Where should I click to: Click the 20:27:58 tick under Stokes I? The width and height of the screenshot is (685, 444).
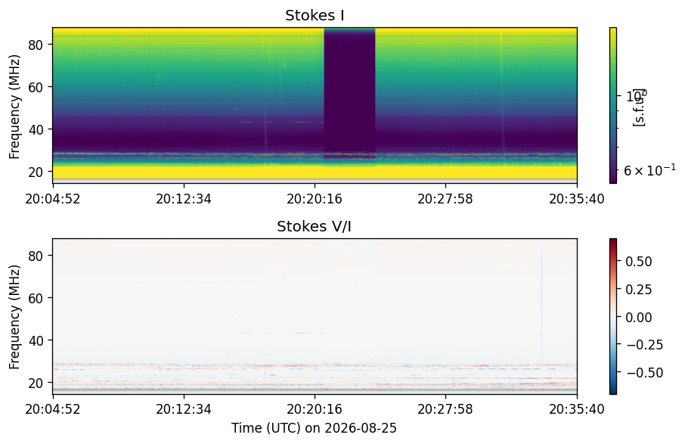click(x=445, y=199)
